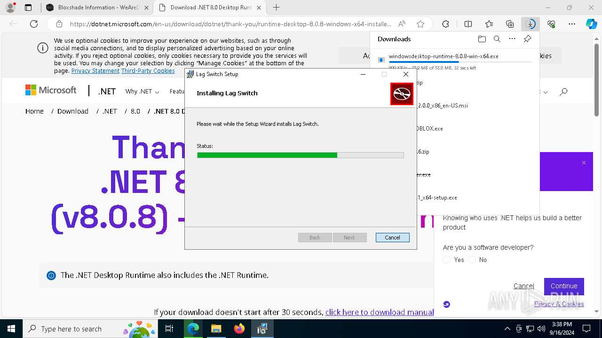Screen dimensions: 602x338
Task: Click Microsoft site search icon
Action: coord(563,92)
